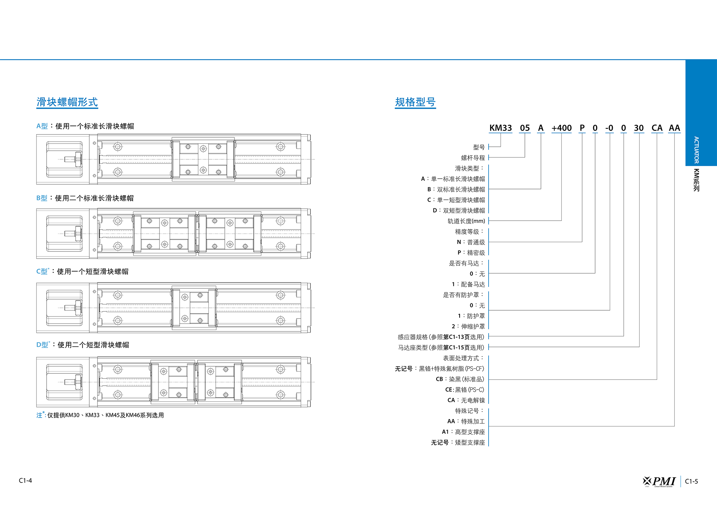Image resolution: width=717 pixels, height=509 pixels.
Task: Click the 特殊记号 label
Action: coord(470,411)
